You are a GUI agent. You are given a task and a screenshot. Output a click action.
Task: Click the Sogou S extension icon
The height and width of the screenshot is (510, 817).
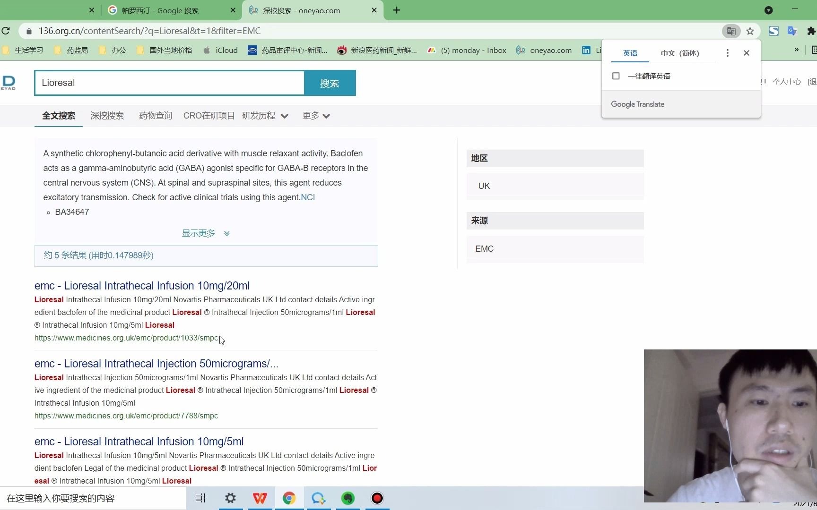click(x=774, y=31)
